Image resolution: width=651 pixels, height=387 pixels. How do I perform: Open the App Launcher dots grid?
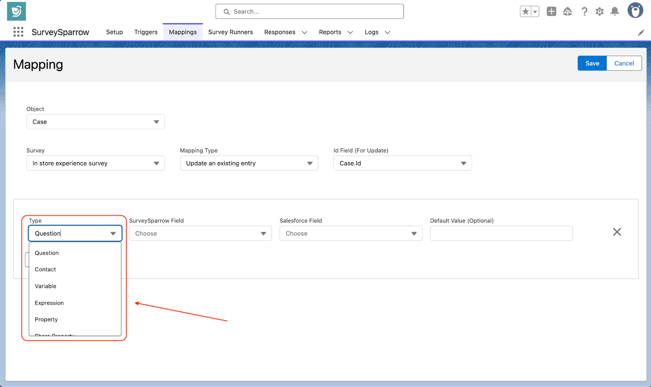18,32
